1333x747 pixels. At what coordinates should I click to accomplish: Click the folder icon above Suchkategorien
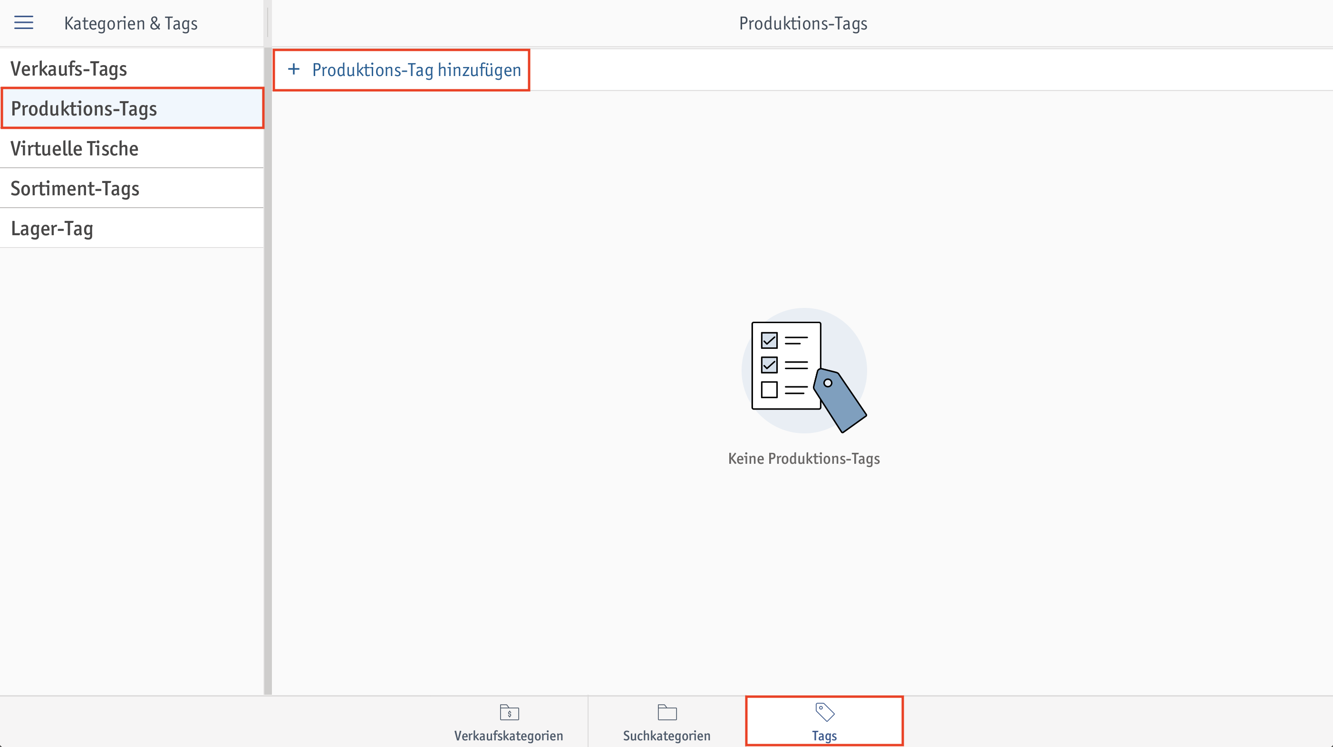(x=667, y=712)
